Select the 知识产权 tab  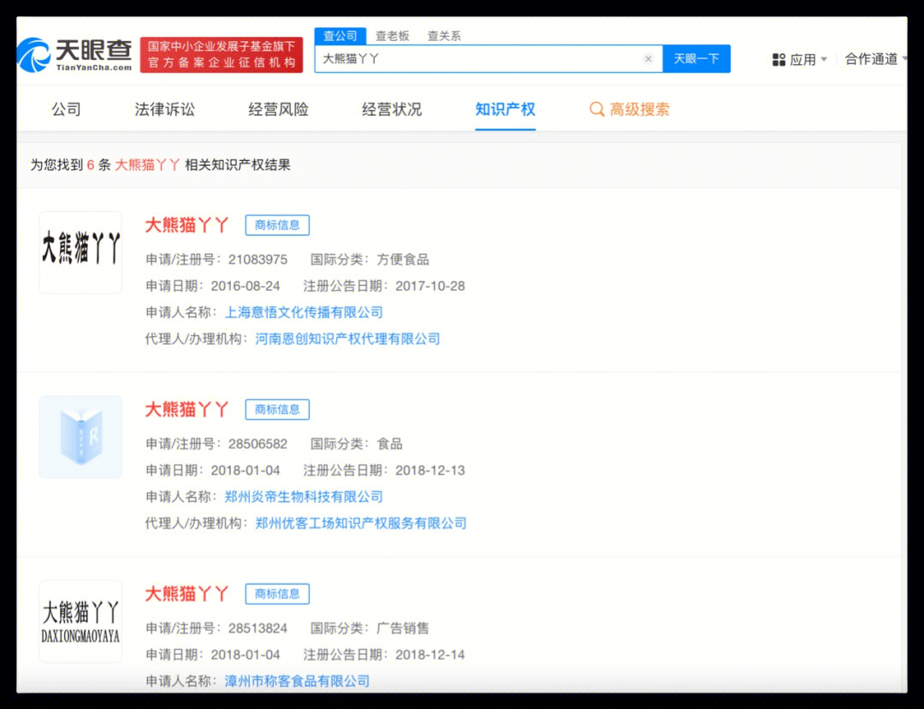pos(505,109)
